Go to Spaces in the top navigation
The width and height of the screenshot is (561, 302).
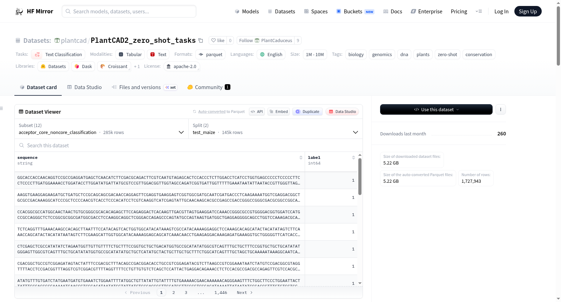coord(316,11)
